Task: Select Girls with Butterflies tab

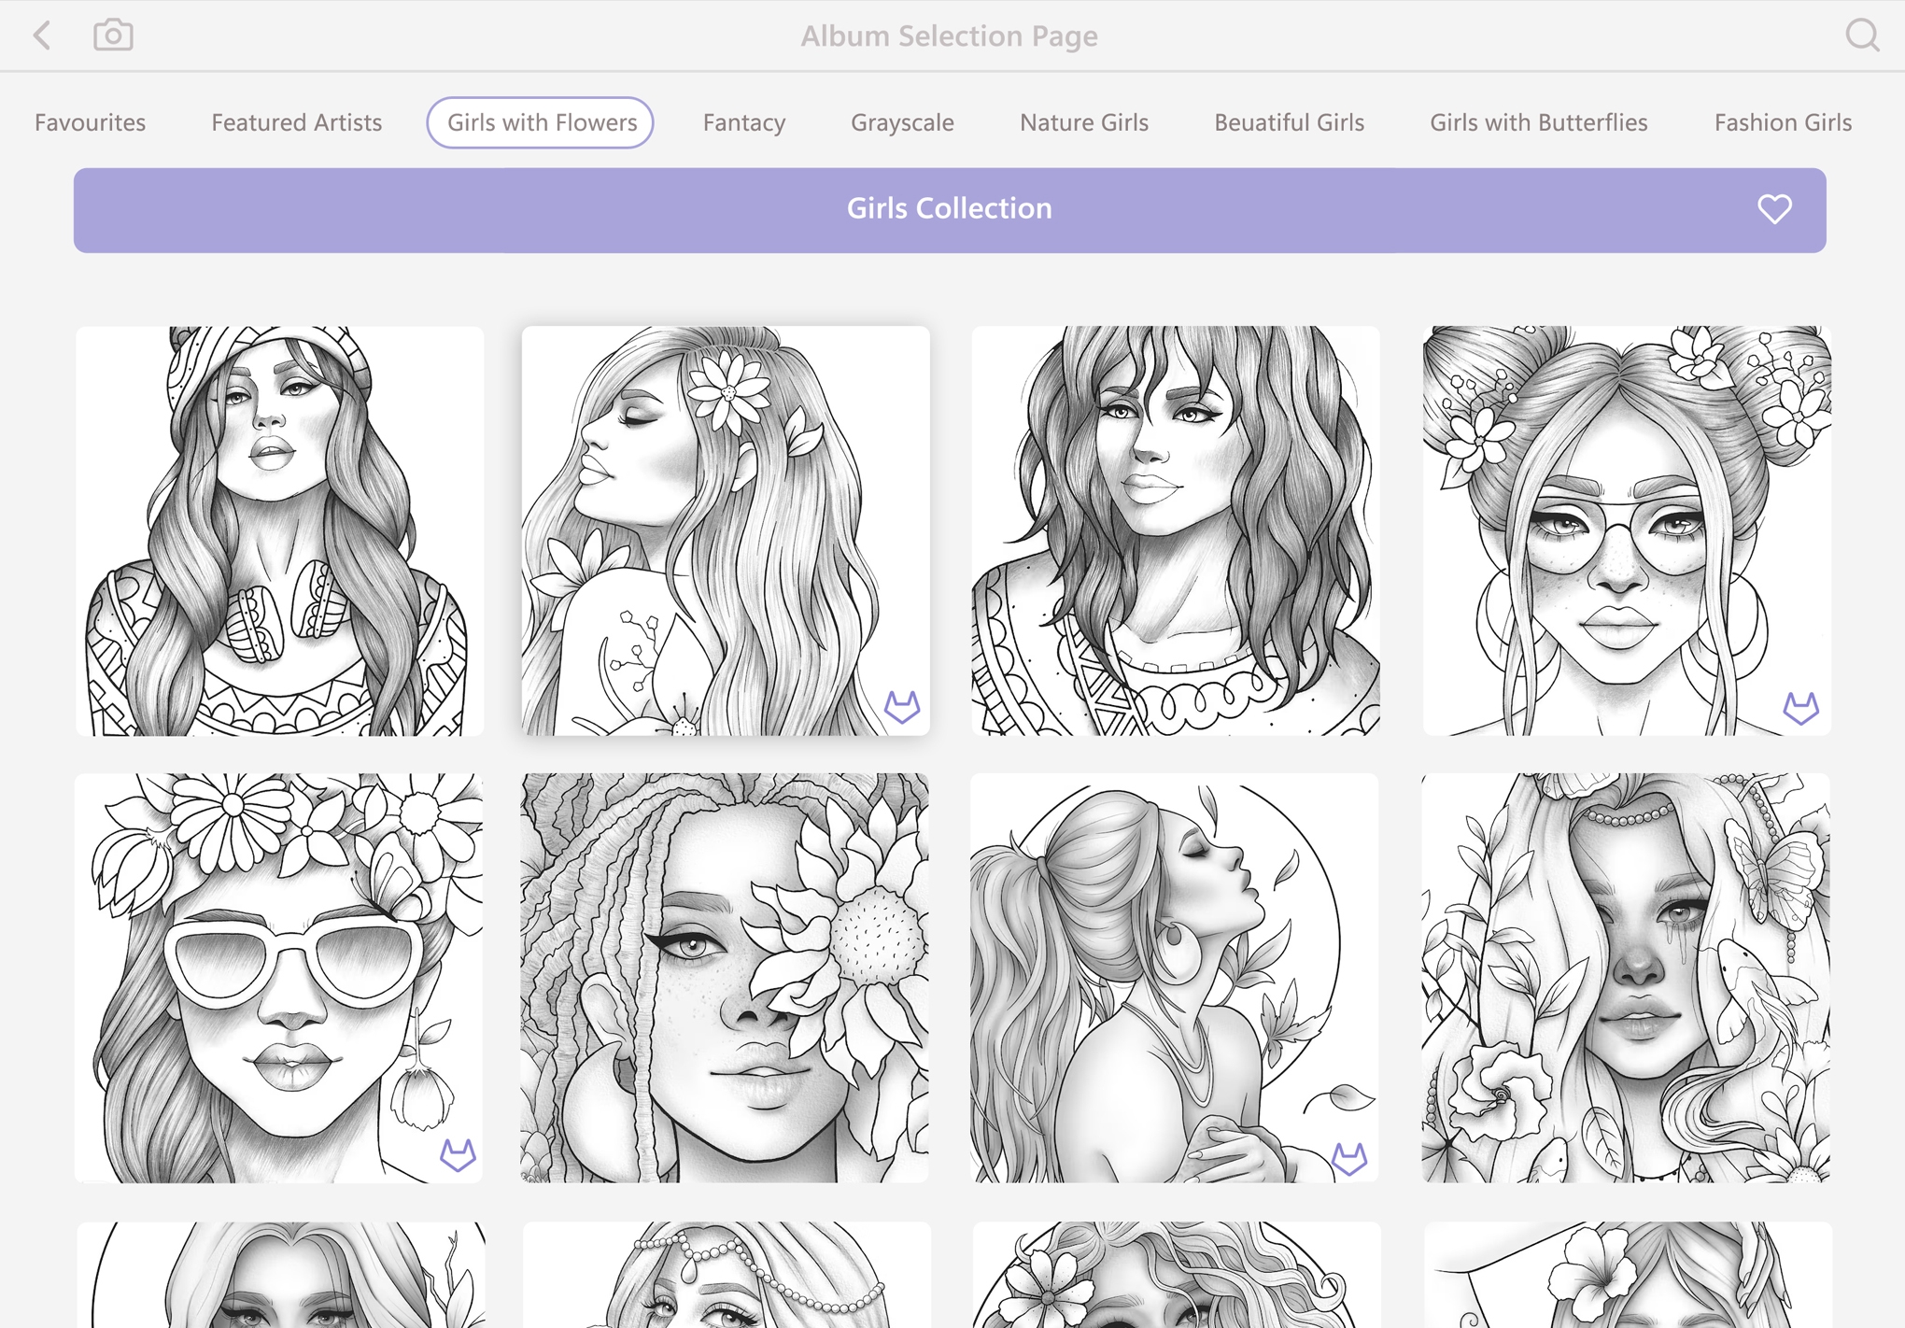Action: tap(1538, 122)
